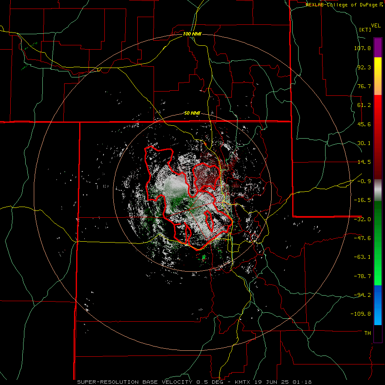Image resolution: width=385 pixels, height=385 pixels.
Task: Click the [KT] units label
Action: [365, 30]
